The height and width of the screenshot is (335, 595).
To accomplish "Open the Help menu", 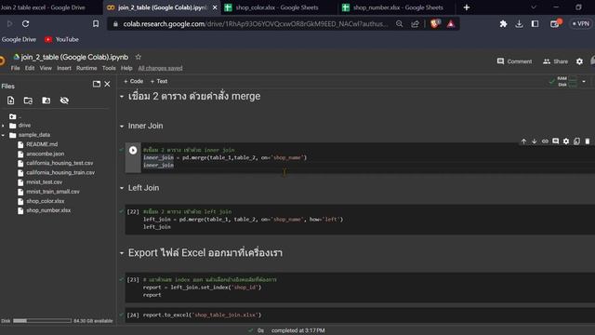I will pos(126,68).
